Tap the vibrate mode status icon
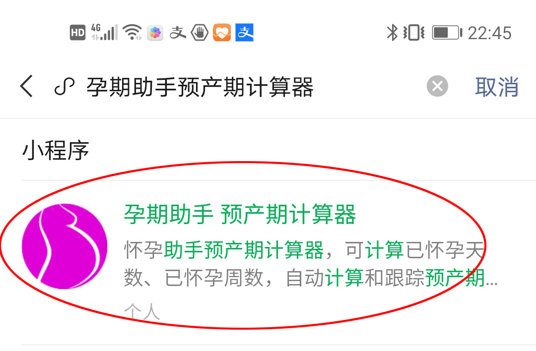Screen dimensions: 536x351 [x=414, y=33]
